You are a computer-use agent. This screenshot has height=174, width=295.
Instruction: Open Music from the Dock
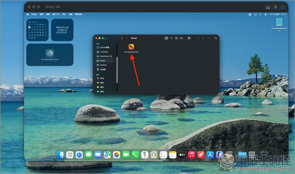pyautogui.click(x=191, y=155)
